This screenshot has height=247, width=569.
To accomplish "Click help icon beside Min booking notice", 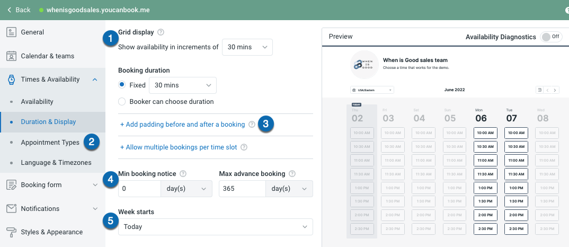I will coord(183,173).
